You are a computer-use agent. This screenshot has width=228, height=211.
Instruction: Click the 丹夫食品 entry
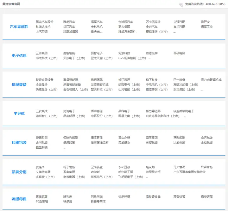coord(179,167)
